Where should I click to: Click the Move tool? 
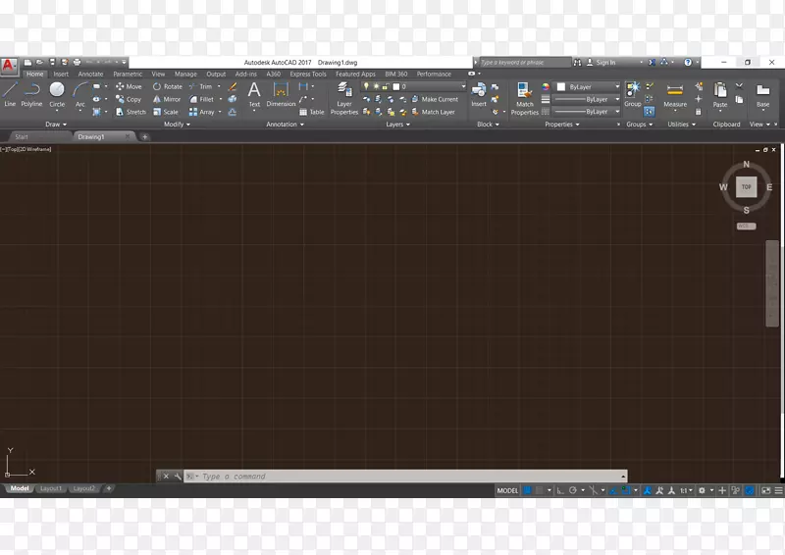click(129, 86)
